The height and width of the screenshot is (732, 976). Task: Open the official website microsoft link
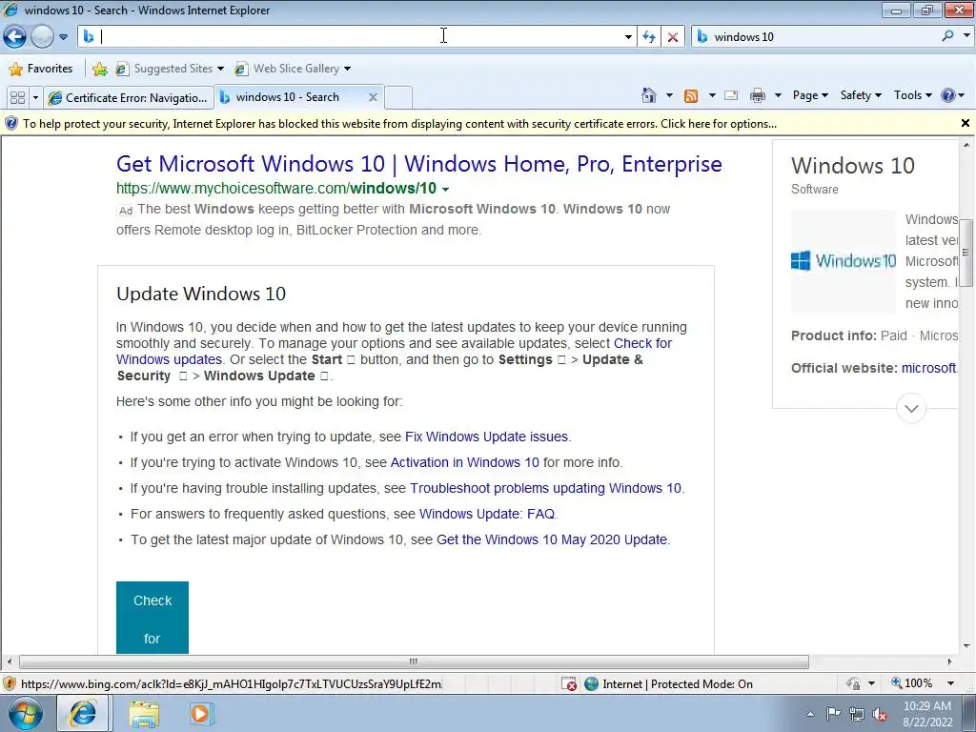928,368
